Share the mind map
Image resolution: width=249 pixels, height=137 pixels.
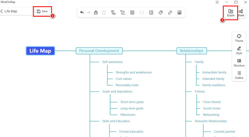241,13
